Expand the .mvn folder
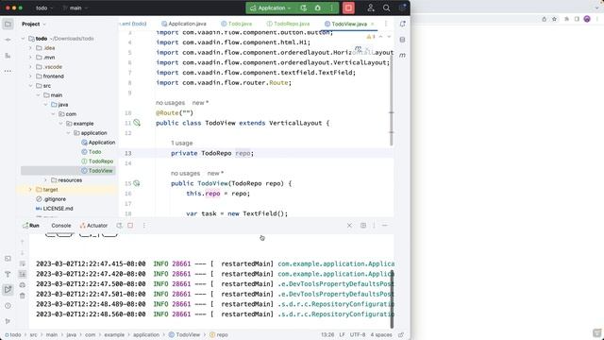Screen dimensions: 604x340 click(x=30, y=57)
